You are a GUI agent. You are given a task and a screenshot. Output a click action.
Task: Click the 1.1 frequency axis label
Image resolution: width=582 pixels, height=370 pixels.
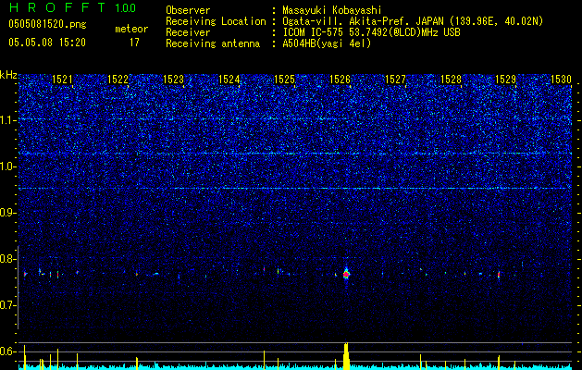8,120
